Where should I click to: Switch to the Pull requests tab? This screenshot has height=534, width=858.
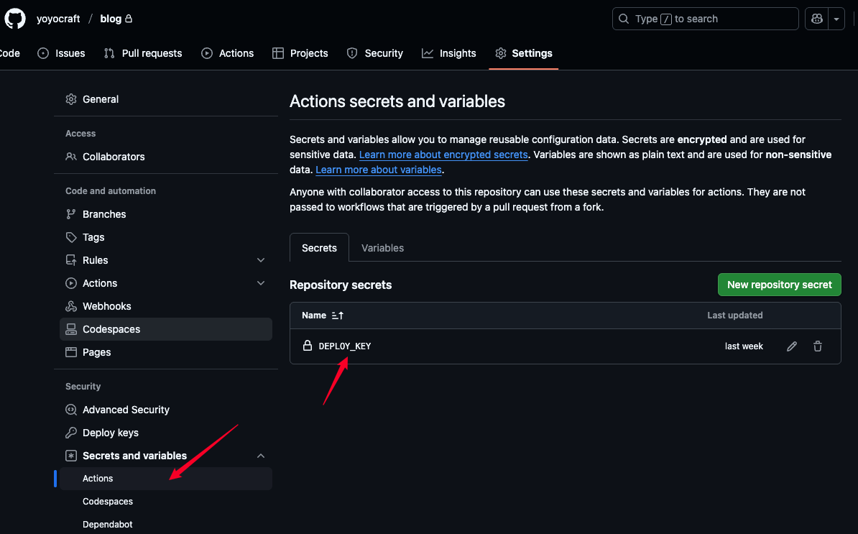[x=143, y=53]
